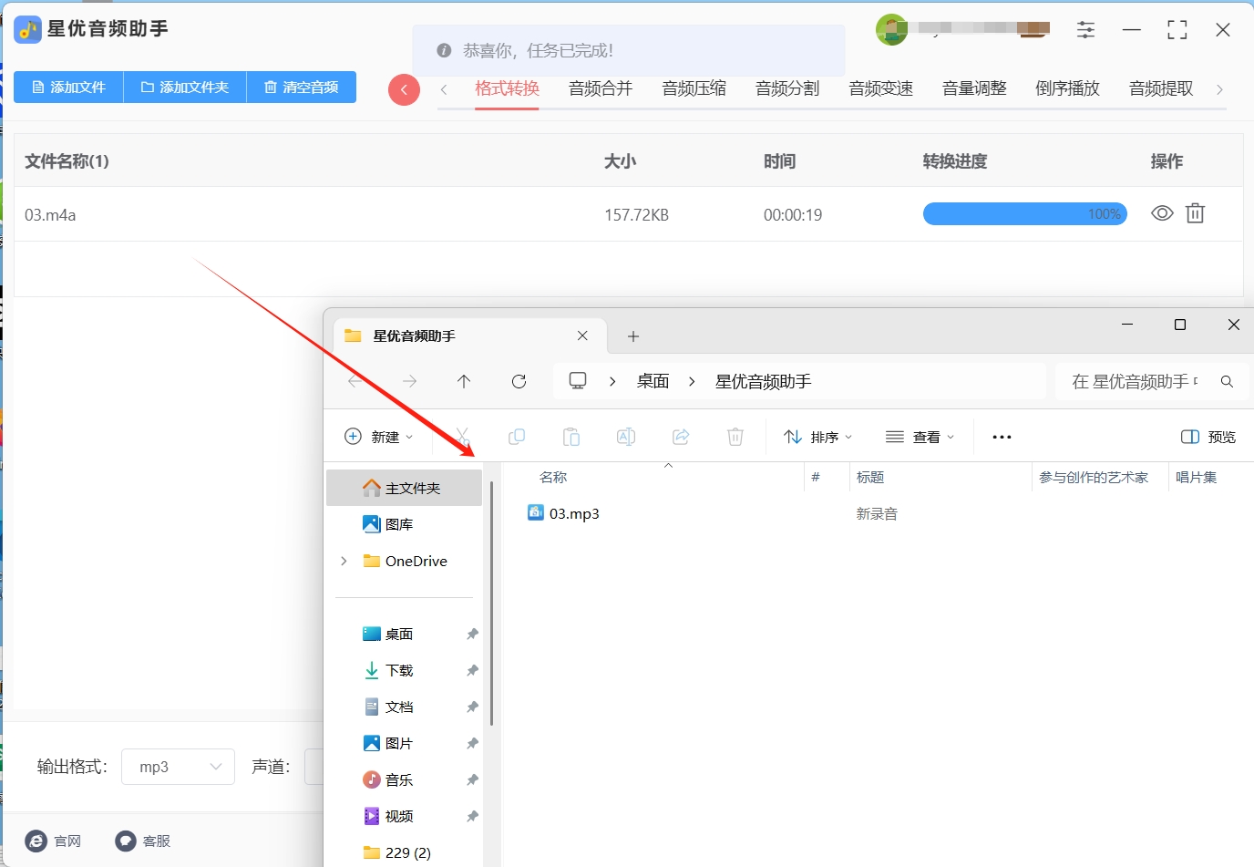Dismiss the 恭喜你，任务已完成 notification
This screenshot has height=867, width=1254.
click(629, 50)
